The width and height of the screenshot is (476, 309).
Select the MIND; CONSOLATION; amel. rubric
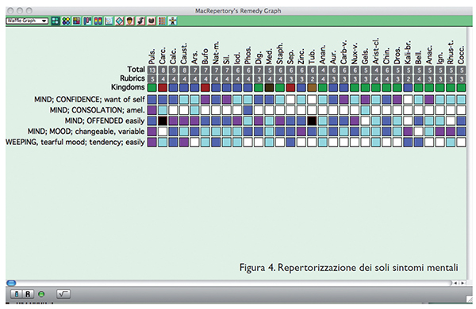pos(97,110)
